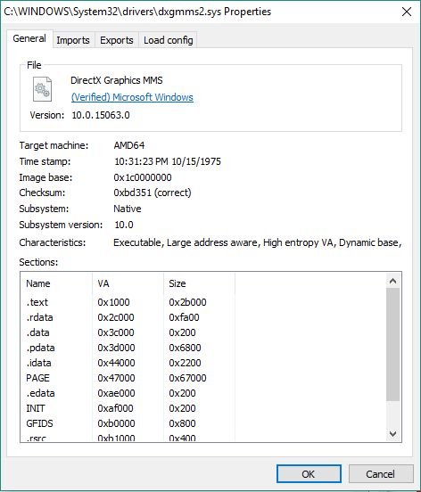Click the 0x2b000 size value
Screen dimensions: 421x492
(187, 302)
